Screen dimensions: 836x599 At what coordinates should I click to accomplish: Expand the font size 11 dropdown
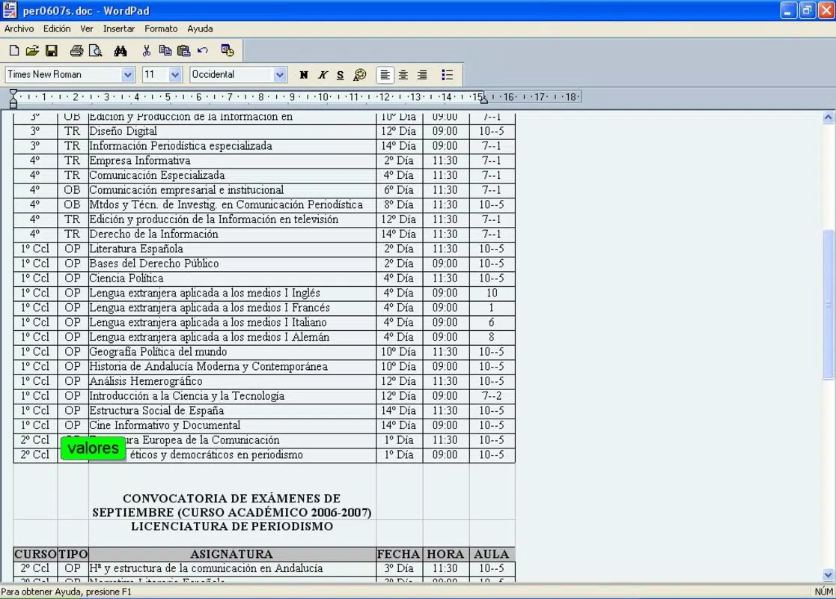click(175, 75)
